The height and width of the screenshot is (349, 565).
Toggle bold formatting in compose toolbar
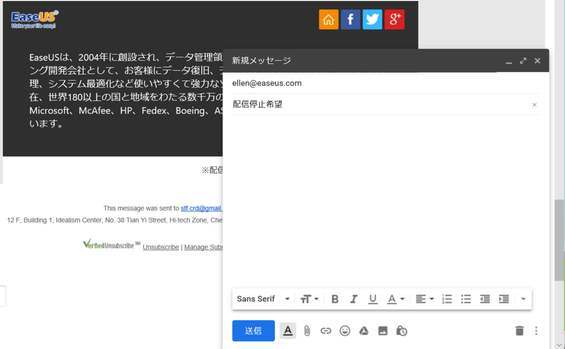point(335,299)
